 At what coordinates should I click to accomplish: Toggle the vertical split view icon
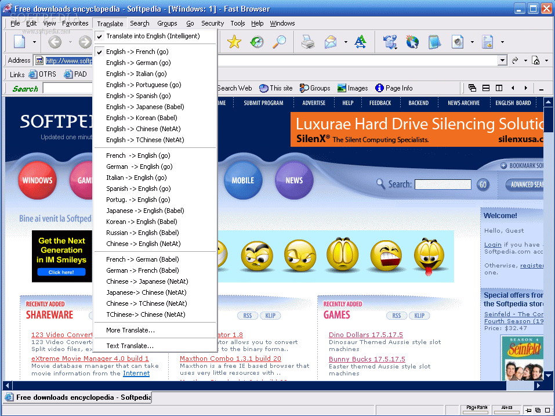point(499,86)
